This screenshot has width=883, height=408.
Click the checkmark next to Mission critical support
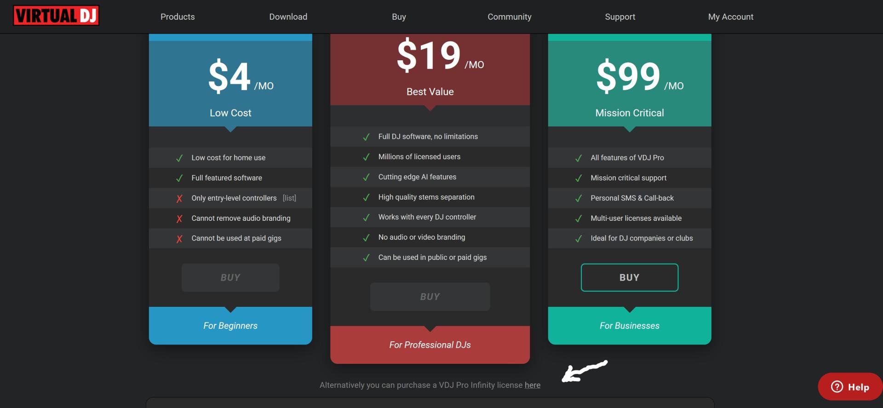[579, 178]
